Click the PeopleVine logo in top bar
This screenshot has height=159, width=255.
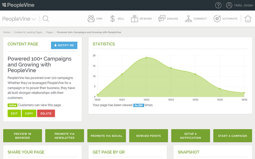point(18,5)
